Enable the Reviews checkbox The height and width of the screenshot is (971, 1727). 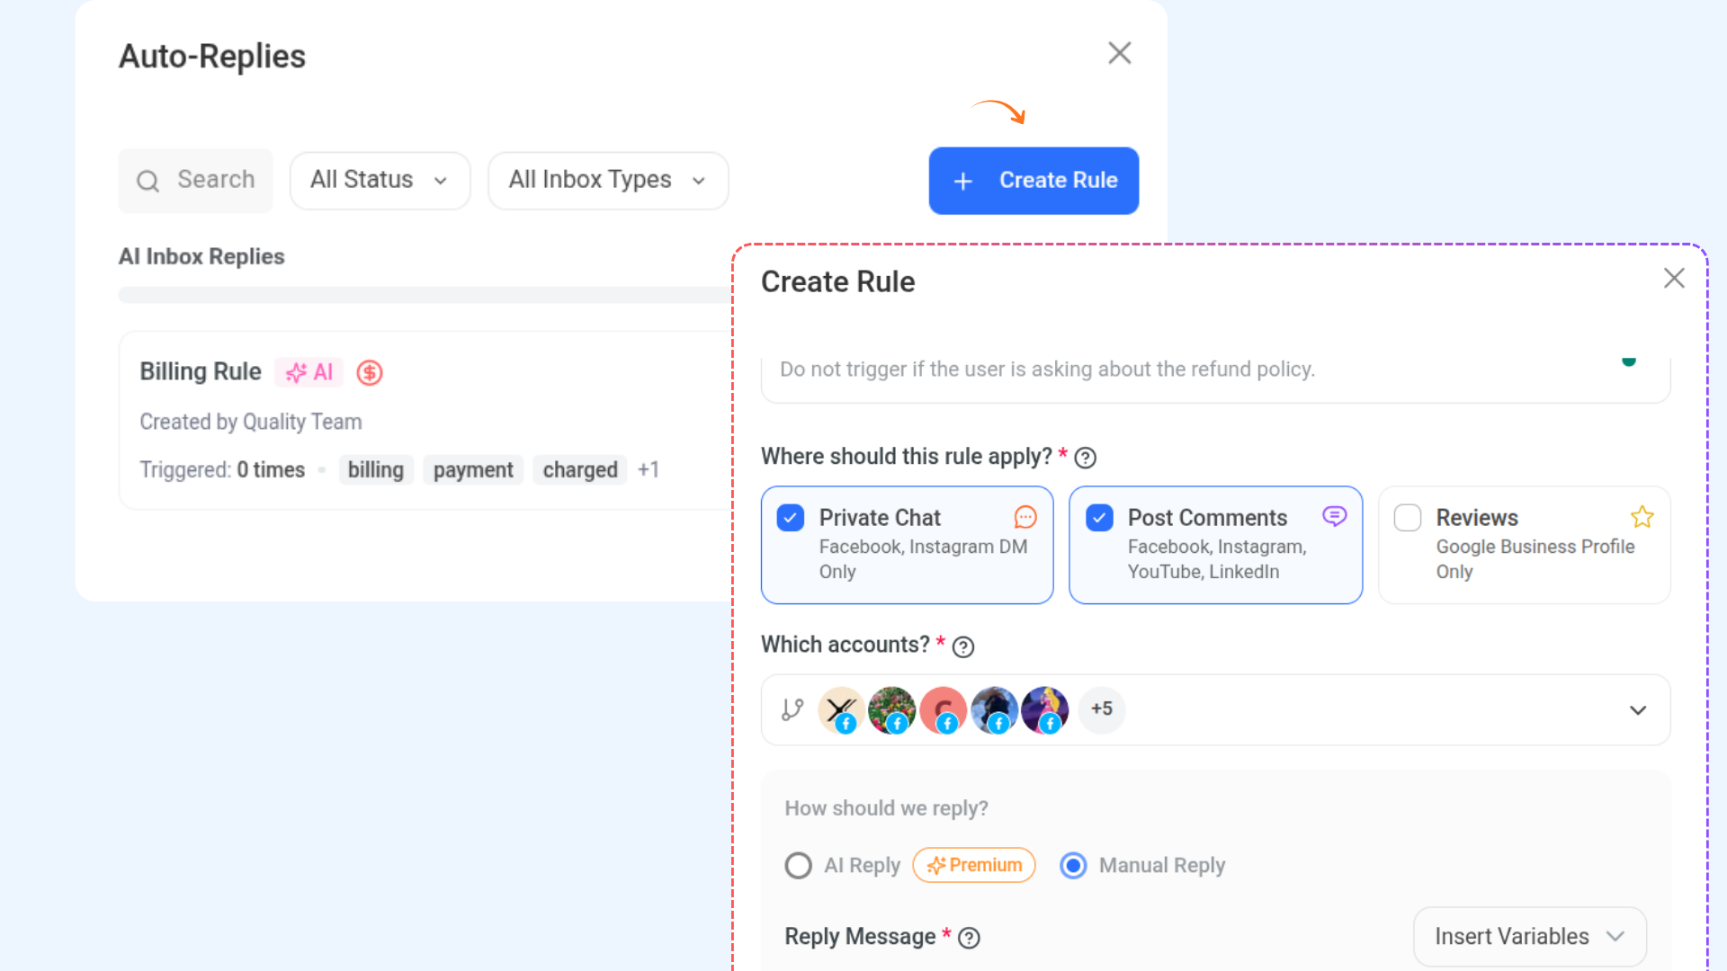(x=1407, y=517)
